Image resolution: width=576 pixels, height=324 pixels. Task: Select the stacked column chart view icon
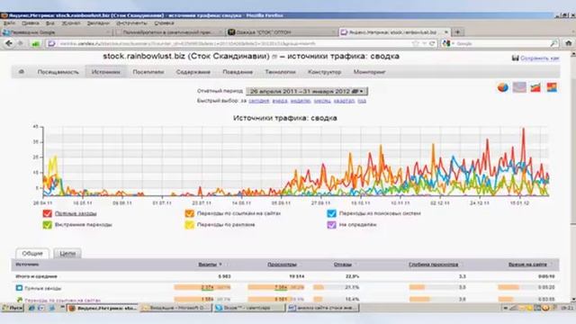coord(552,87)
